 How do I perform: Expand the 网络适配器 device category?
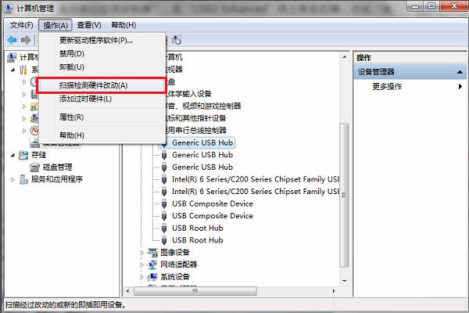click(142, 264)
